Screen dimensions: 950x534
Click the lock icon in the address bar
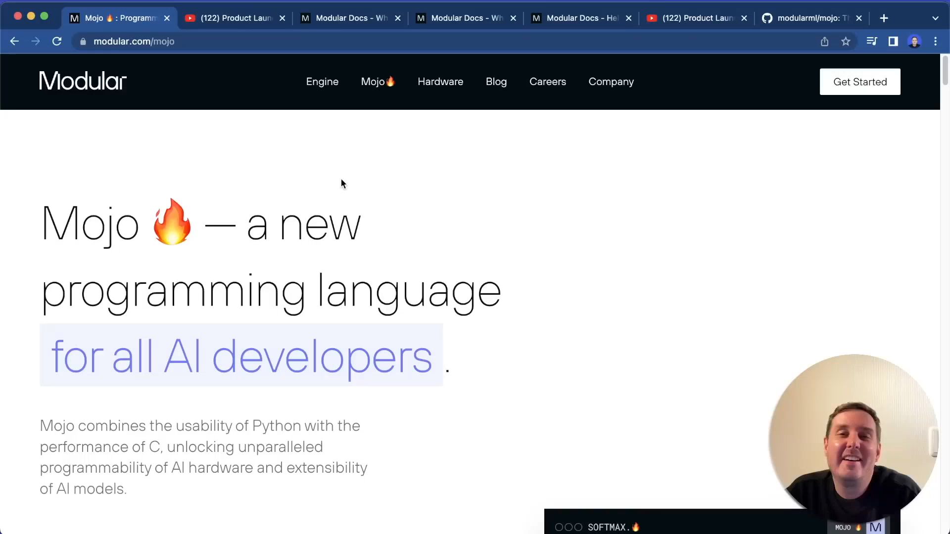click(83, 42)
